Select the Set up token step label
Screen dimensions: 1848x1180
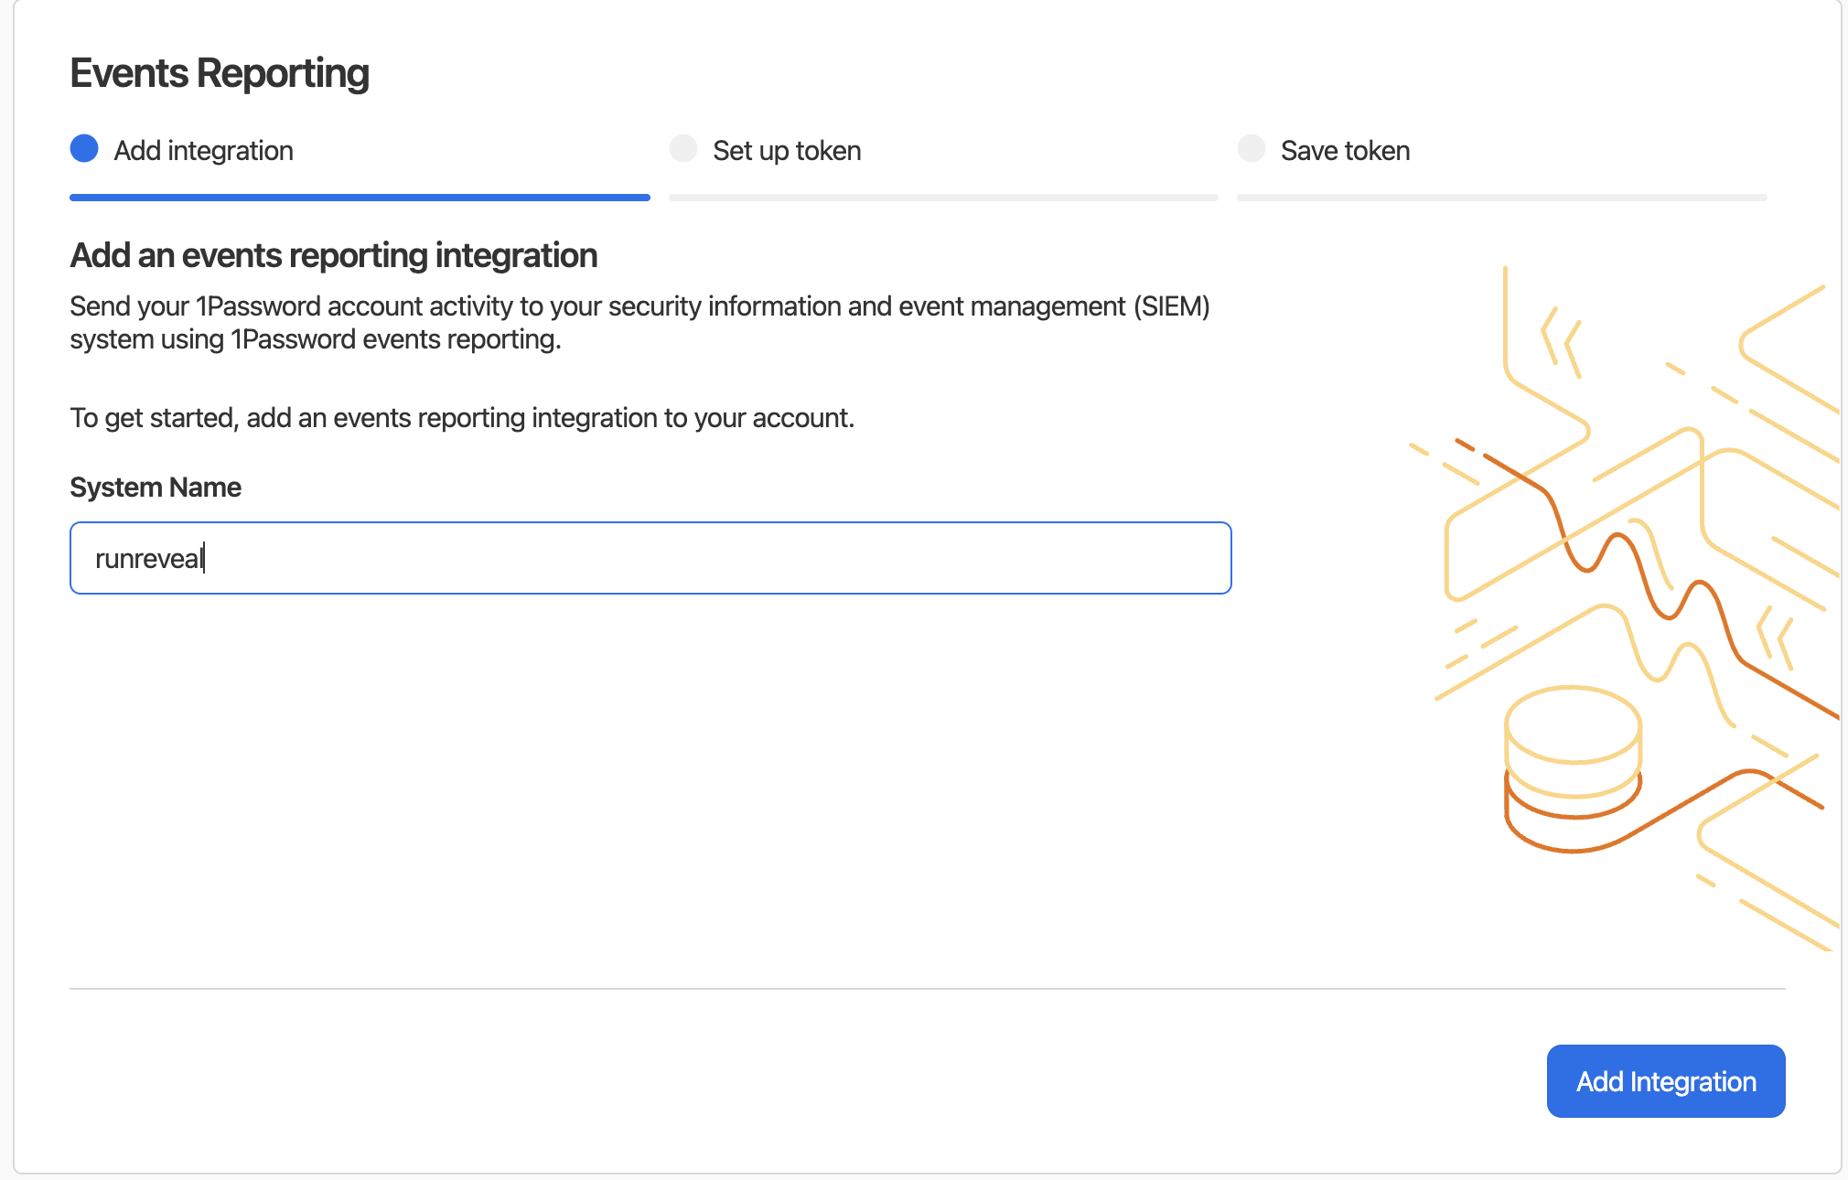click(x=787, y=150)
